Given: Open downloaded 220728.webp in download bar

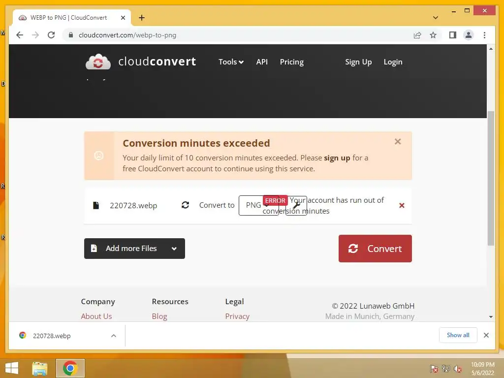Looking at the screenshot, I should pos(51,336).
